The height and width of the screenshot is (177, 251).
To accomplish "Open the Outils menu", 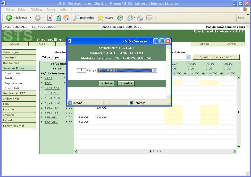I will [63, 10].
